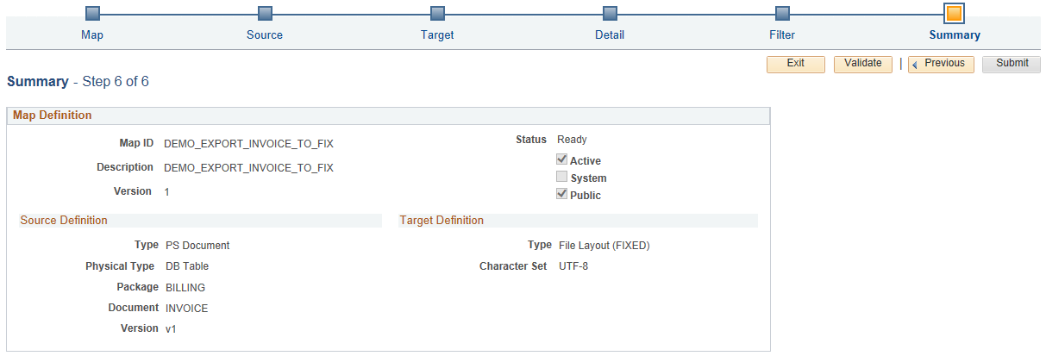Open the Filter step label

point(782,35)
